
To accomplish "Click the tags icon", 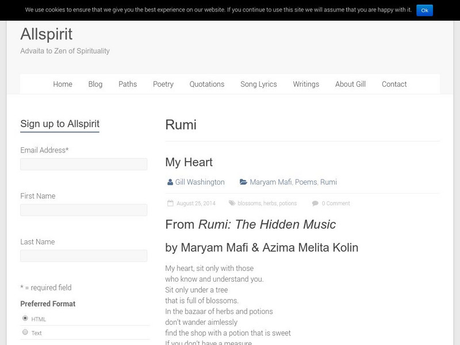I will click(232, 203).
